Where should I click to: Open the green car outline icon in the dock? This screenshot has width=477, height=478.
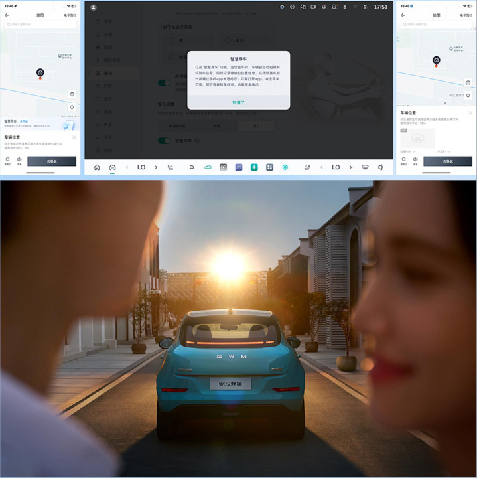click(x=208, y=167)
